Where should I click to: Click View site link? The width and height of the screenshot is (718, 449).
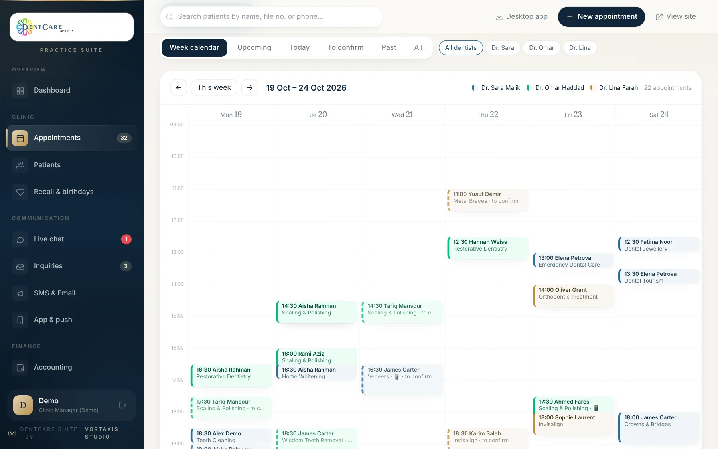[x=676, y=17]
